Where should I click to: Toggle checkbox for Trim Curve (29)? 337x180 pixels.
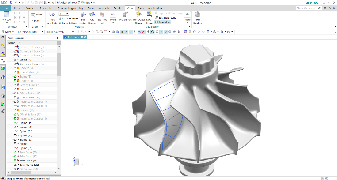[15, 165]
